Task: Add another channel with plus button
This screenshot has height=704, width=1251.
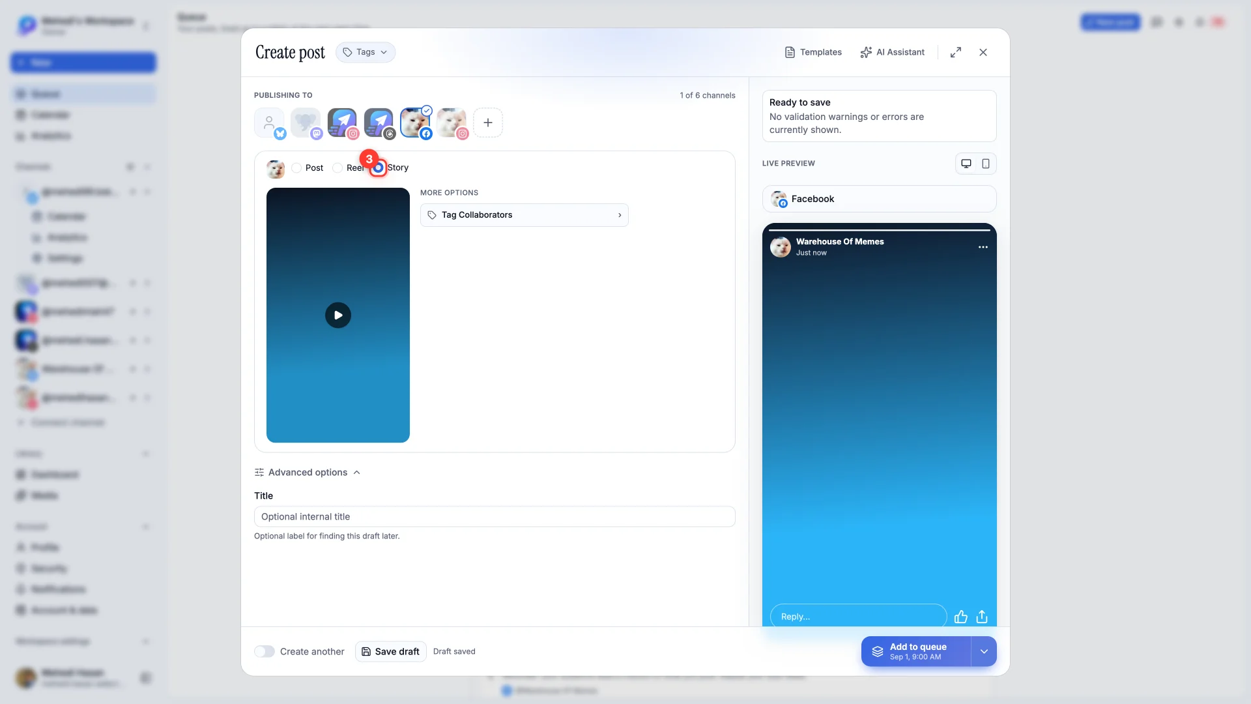Action: coord(488,123)
